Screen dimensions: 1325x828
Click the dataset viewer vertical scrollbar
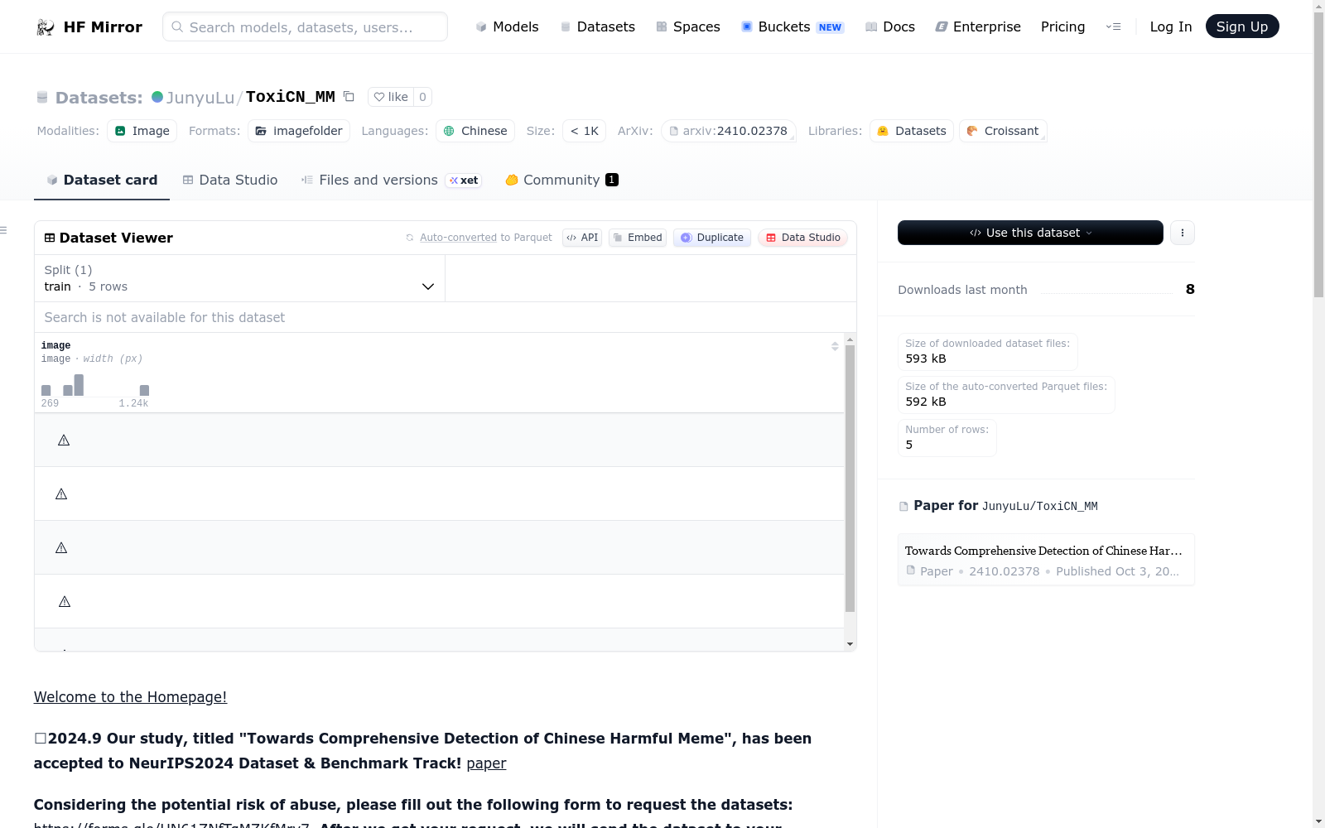click(x=850, y=479)
